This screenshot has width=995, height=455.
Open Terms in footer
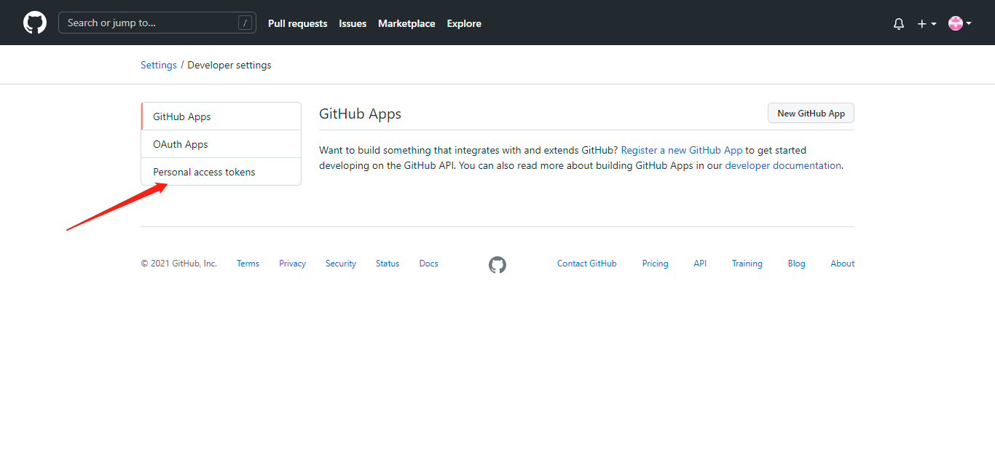pyautogui.click(x=248, y=264)
